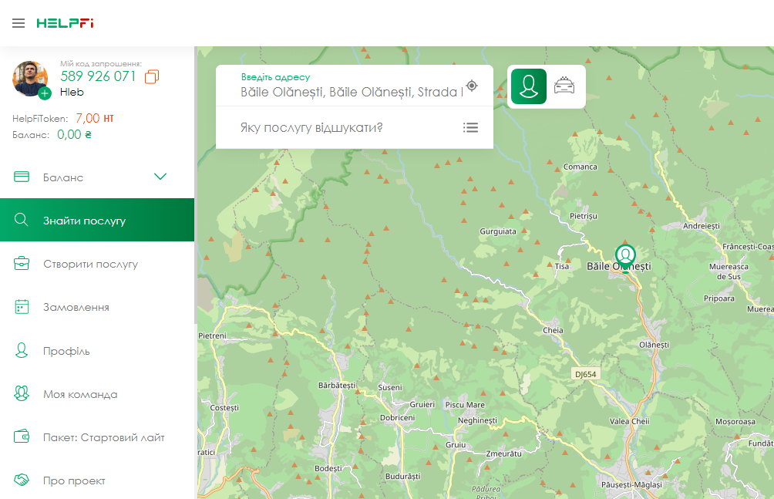Click the user profile avatar photo
Viewport: 774px width, 499px height.
click(29, 77)
